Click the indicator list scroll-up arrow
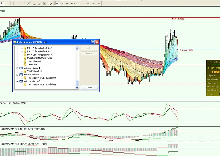 click(77, 48)
